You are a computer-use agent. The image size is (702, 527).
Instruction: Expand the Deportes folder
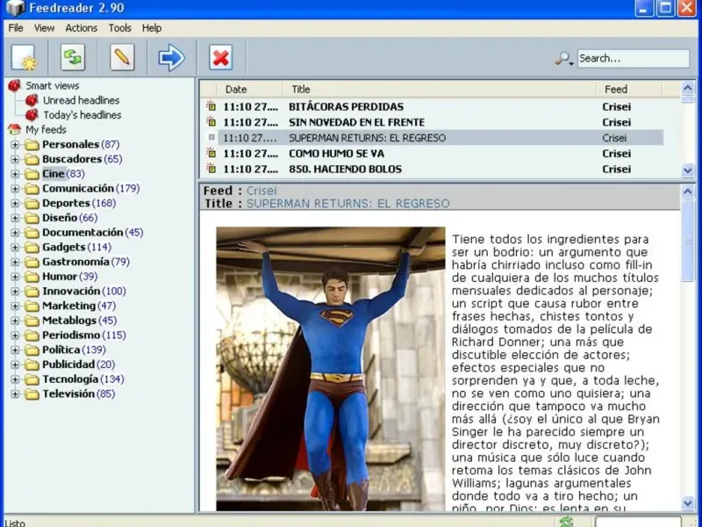pos(15,204)
